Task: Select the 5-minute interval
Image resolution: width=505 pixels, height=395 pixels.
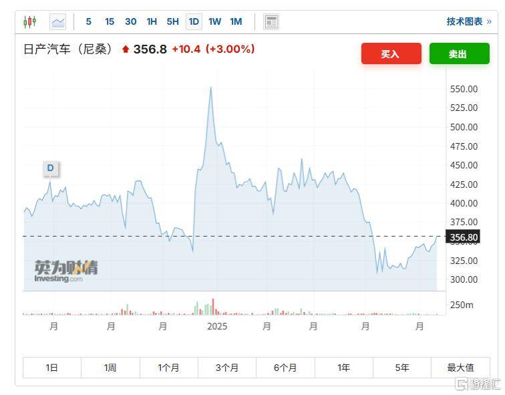Action: 89,21
